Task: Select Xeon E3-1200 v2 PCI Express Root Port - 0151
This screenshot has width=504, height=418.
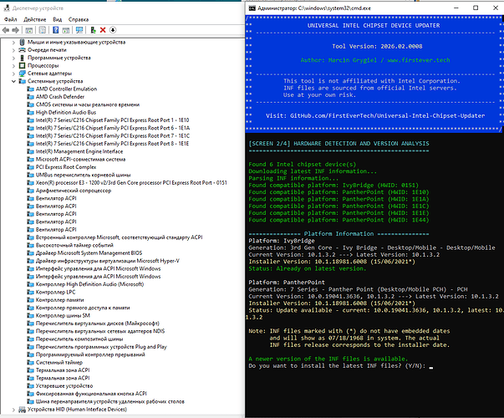Action: tap(131, 182)
